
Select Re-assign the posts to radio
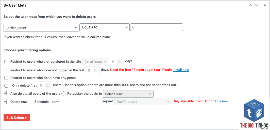pos(63,93)
